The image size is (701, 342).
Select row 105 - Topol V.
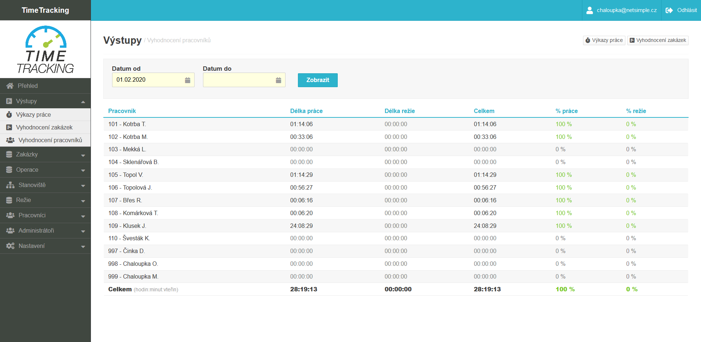point(396,175)
